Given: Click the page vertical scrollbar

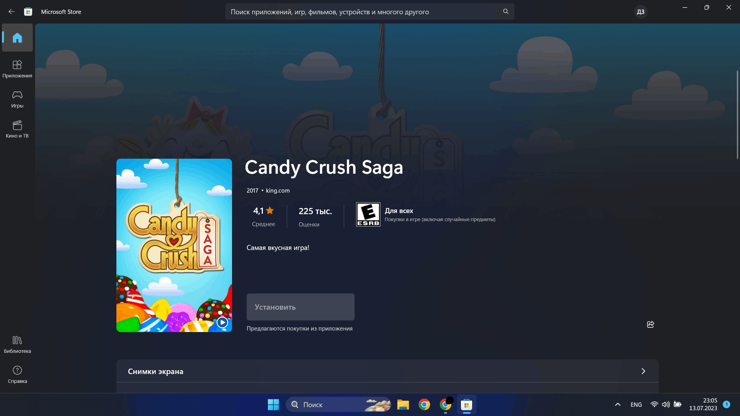Looking at the screenshot, I should (737, 115).
